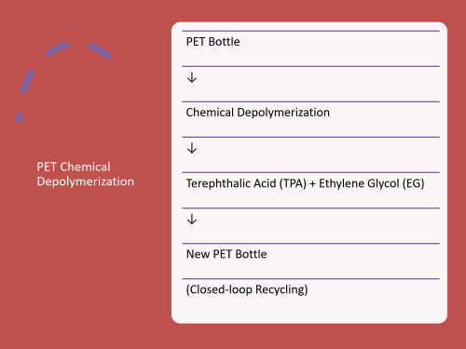The width and height of the screenshot is (466, 349).
Task: Click the PET Bottle text row
Action: [x=310, y=48]
